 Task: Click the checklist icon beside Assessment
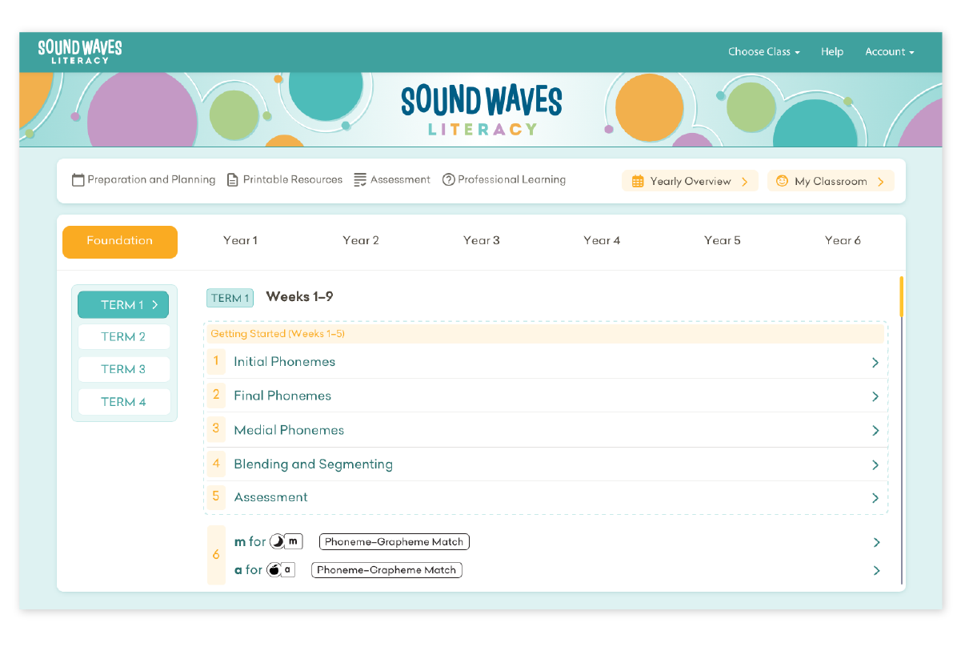coord(360,180)
